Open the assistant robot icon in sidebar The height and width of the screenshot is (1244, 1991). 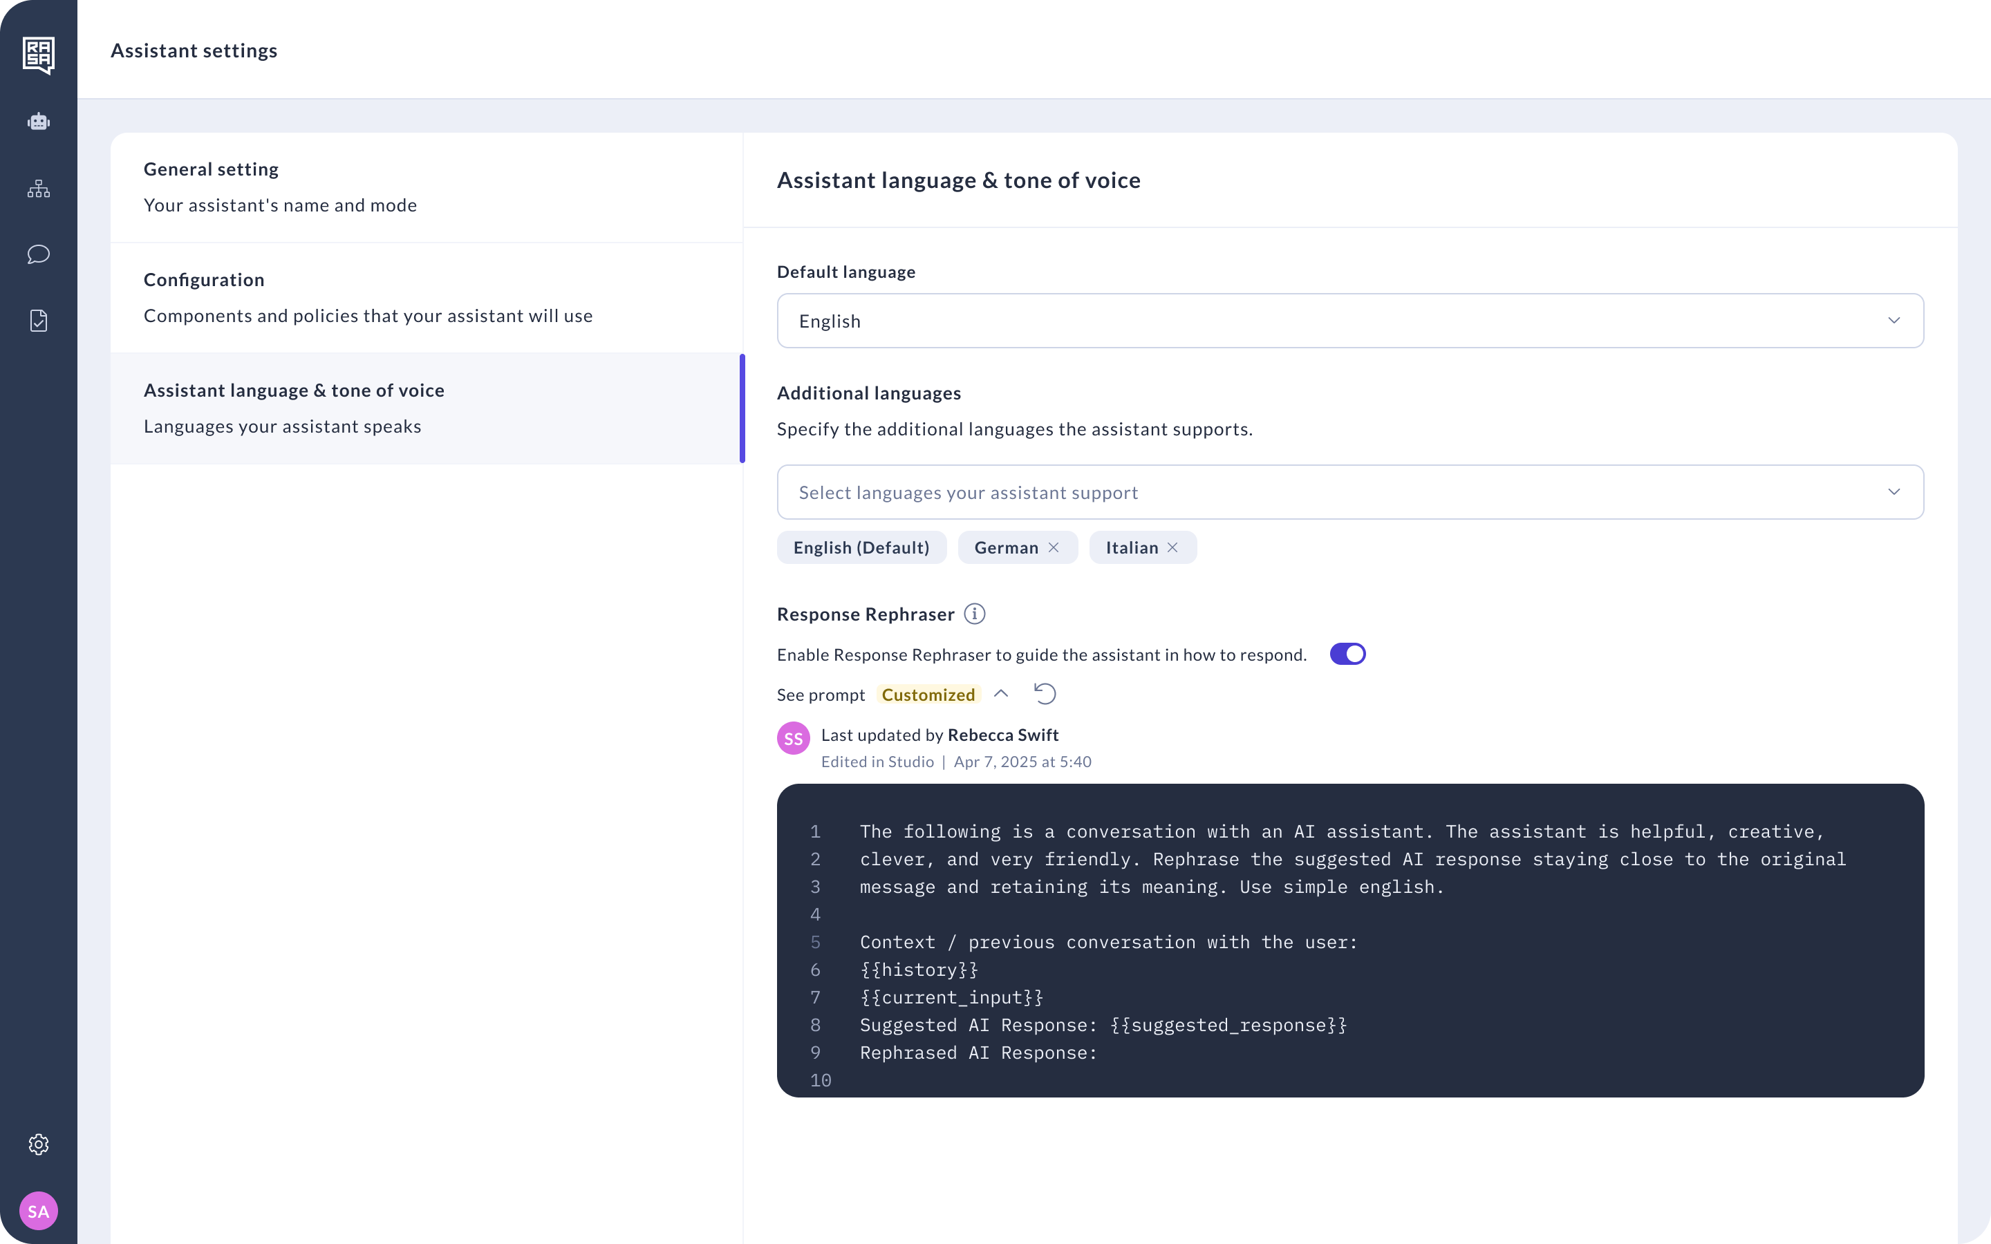(39, 122)
